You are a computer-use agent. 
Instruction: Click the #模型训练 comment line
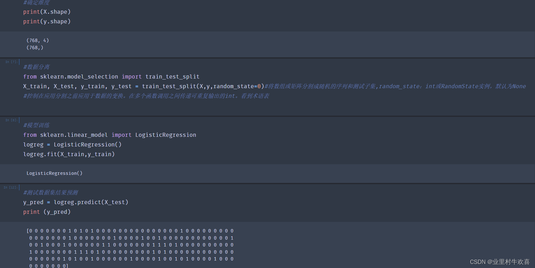tap(36, 125)
